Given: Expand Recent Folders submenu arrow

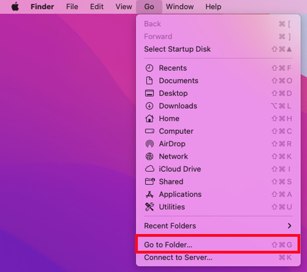Looking at the screenshot, I should 289,226.
